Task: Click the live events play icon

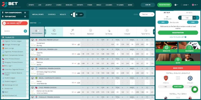Action: [x=4, y=23]
